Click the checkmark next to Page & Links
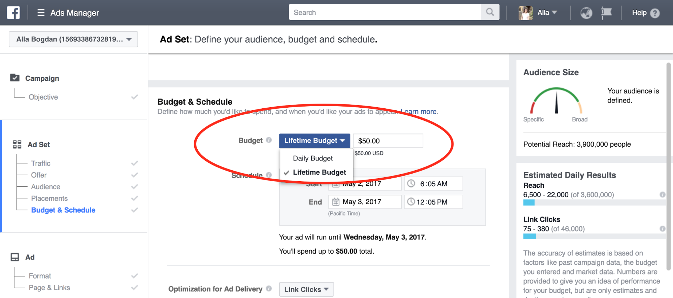 (134, 288)
